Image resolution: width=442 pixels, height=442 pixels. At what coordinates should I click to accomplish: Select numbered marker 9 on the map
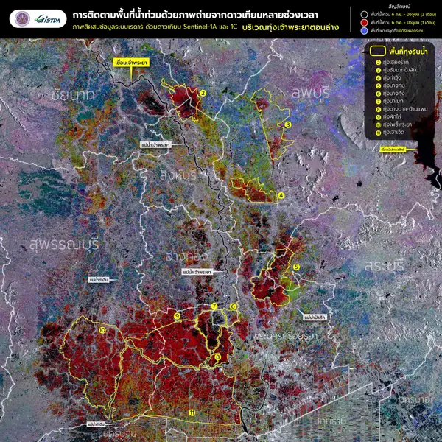click(x=178, y=315)
